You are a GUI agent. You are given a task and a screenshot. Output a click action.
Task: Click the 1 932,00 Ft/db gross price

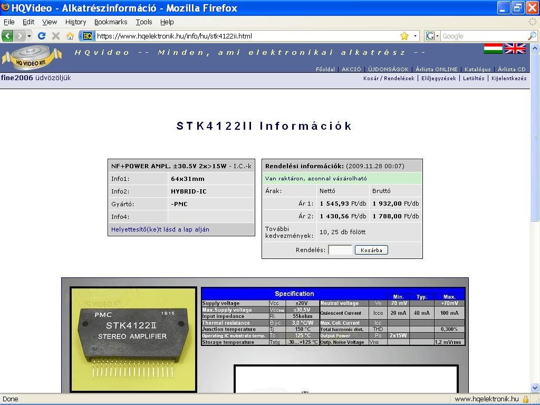click(396, 204)
